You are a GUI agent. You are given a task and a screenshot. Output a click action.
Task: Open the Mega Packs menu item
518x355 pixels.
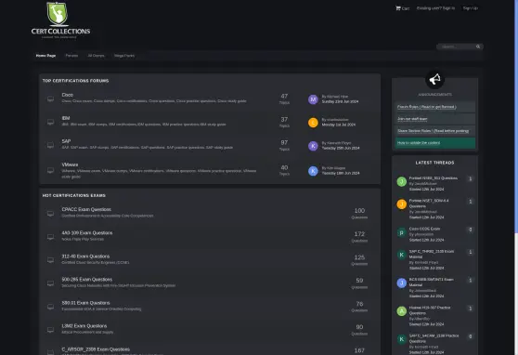(x=124, y=56)
